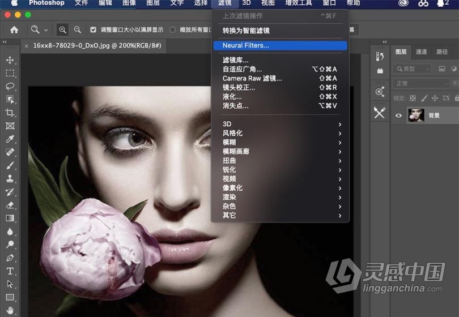The width and height of the screenshot is (459, 317).
Task: Open 滤镜库... menu item
Action: (280, 60)
